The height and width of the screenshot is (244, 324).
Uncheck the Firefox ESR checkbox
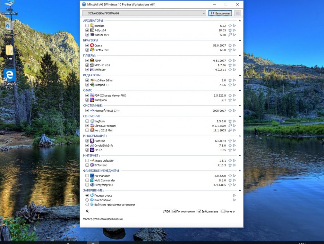(87, 50)
